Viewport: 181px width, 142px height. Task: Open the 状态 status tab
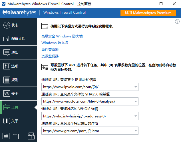pos(19,25)
